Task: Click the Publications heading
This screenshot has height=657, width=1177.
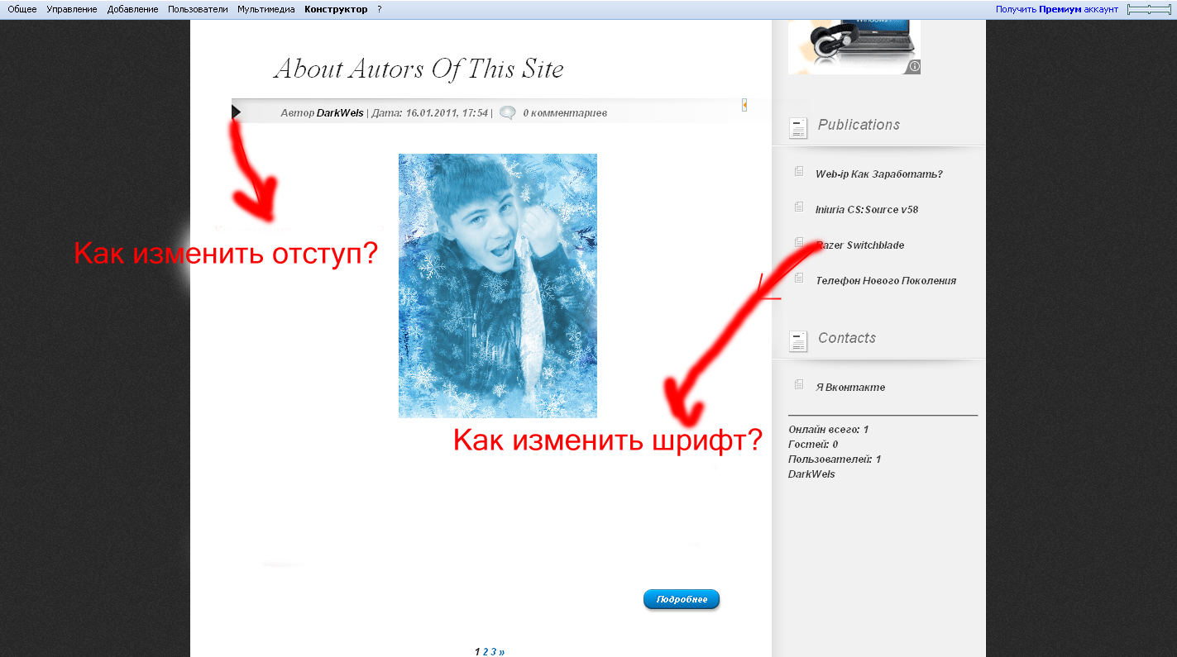Action: 859,125
